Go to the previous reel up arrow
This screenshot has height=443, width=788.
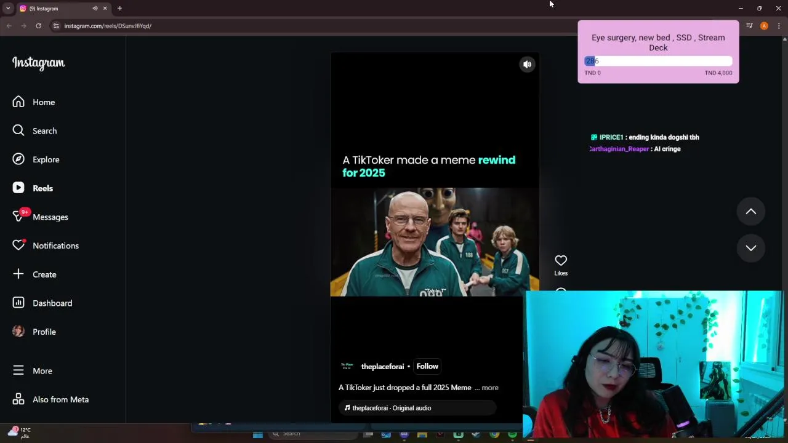[x=751, y=212]
